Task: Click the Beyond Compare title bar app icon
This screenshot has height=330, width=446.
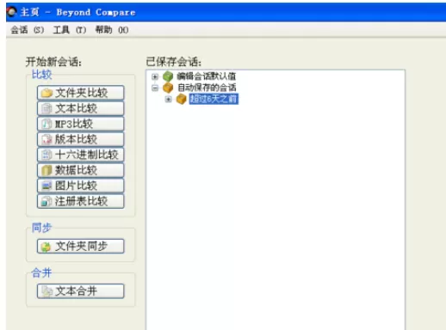Action: pyautogui.click(x=12, y=12)
